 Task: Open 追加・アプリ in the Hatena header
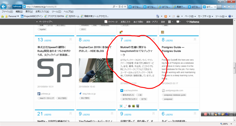coord(152,22)
